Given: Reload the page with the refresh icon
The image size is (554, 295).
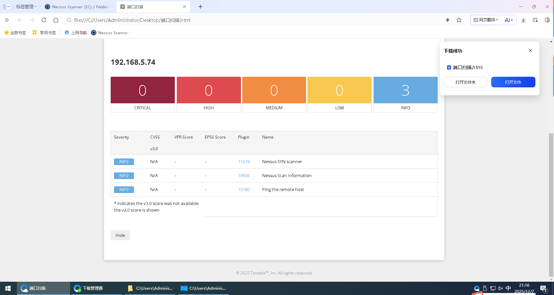Looking at the screenshot, I should point(44,20).
